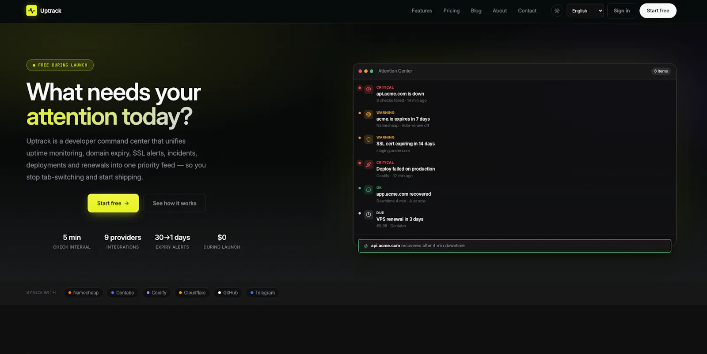Open the Features nav item
Screen dimensions: 707x354
[x=422, y=11]
